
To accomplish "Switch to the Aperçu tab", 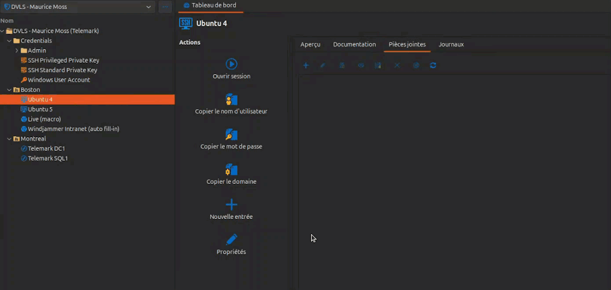I will pos(310,44).
